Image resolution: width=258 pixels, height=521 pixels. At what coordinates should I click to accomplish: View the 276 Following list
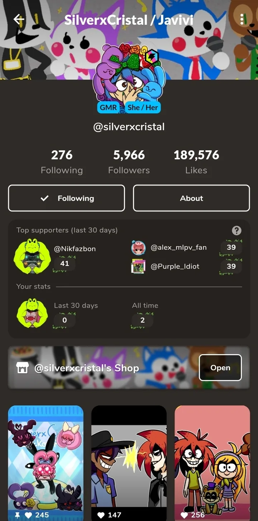pos(62,162)
